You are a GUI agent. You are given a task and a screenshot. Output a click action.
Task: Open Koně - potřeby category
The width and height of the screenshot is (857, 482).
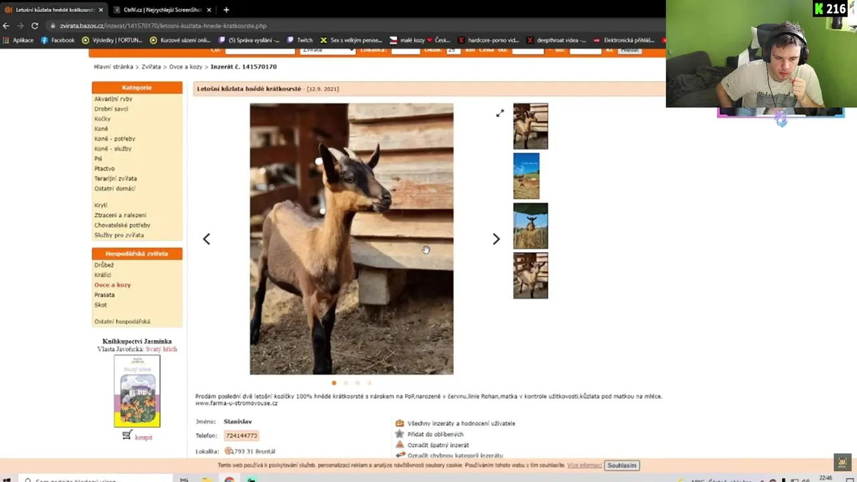click(114, 139)
